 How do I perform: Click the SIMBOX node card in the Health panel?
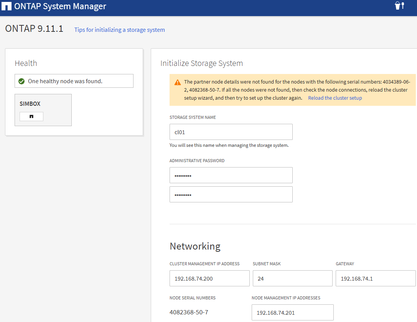click(x=43, y=110)
